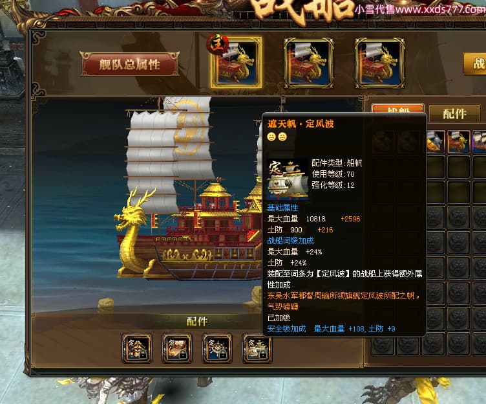Click the partially visible yellow 战 button
Viewport: 486px width, 404px height.
(x=475, y=64)
